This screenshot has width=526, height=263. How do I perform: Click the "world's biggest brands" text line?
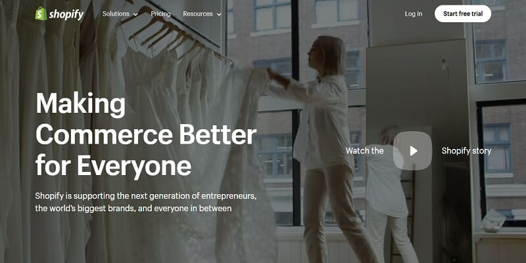(x=133, y=208)
